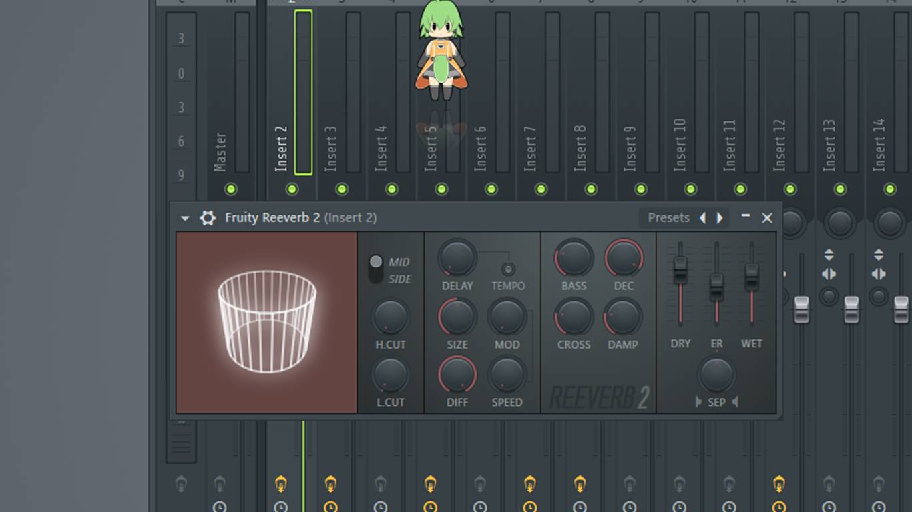Image resolution: width=912 pixels, height=512 pixels.
Task: Click the DEC decay knob
Action: coord(624,258)
